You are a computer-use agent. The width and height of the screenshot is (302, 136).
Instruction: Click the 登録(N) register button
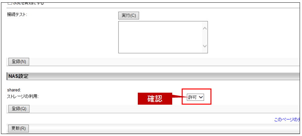pyautogui.click(x=19, y=62)
